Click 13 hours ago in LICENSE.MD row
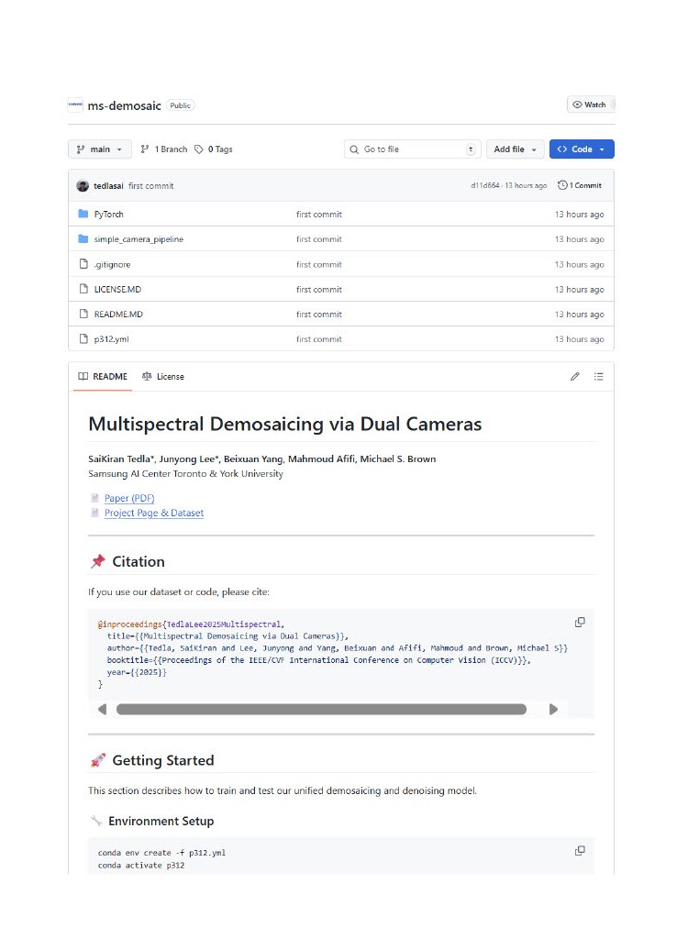The height and width of the screenshot is (939, 699). coord(579,289)
